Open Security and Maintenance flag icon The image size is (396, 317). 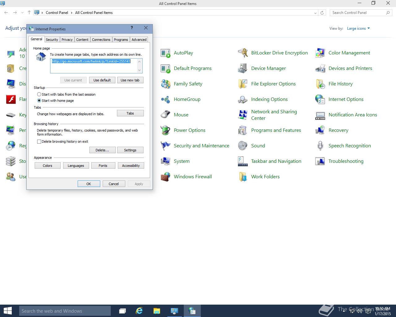[x=166, y=146]
